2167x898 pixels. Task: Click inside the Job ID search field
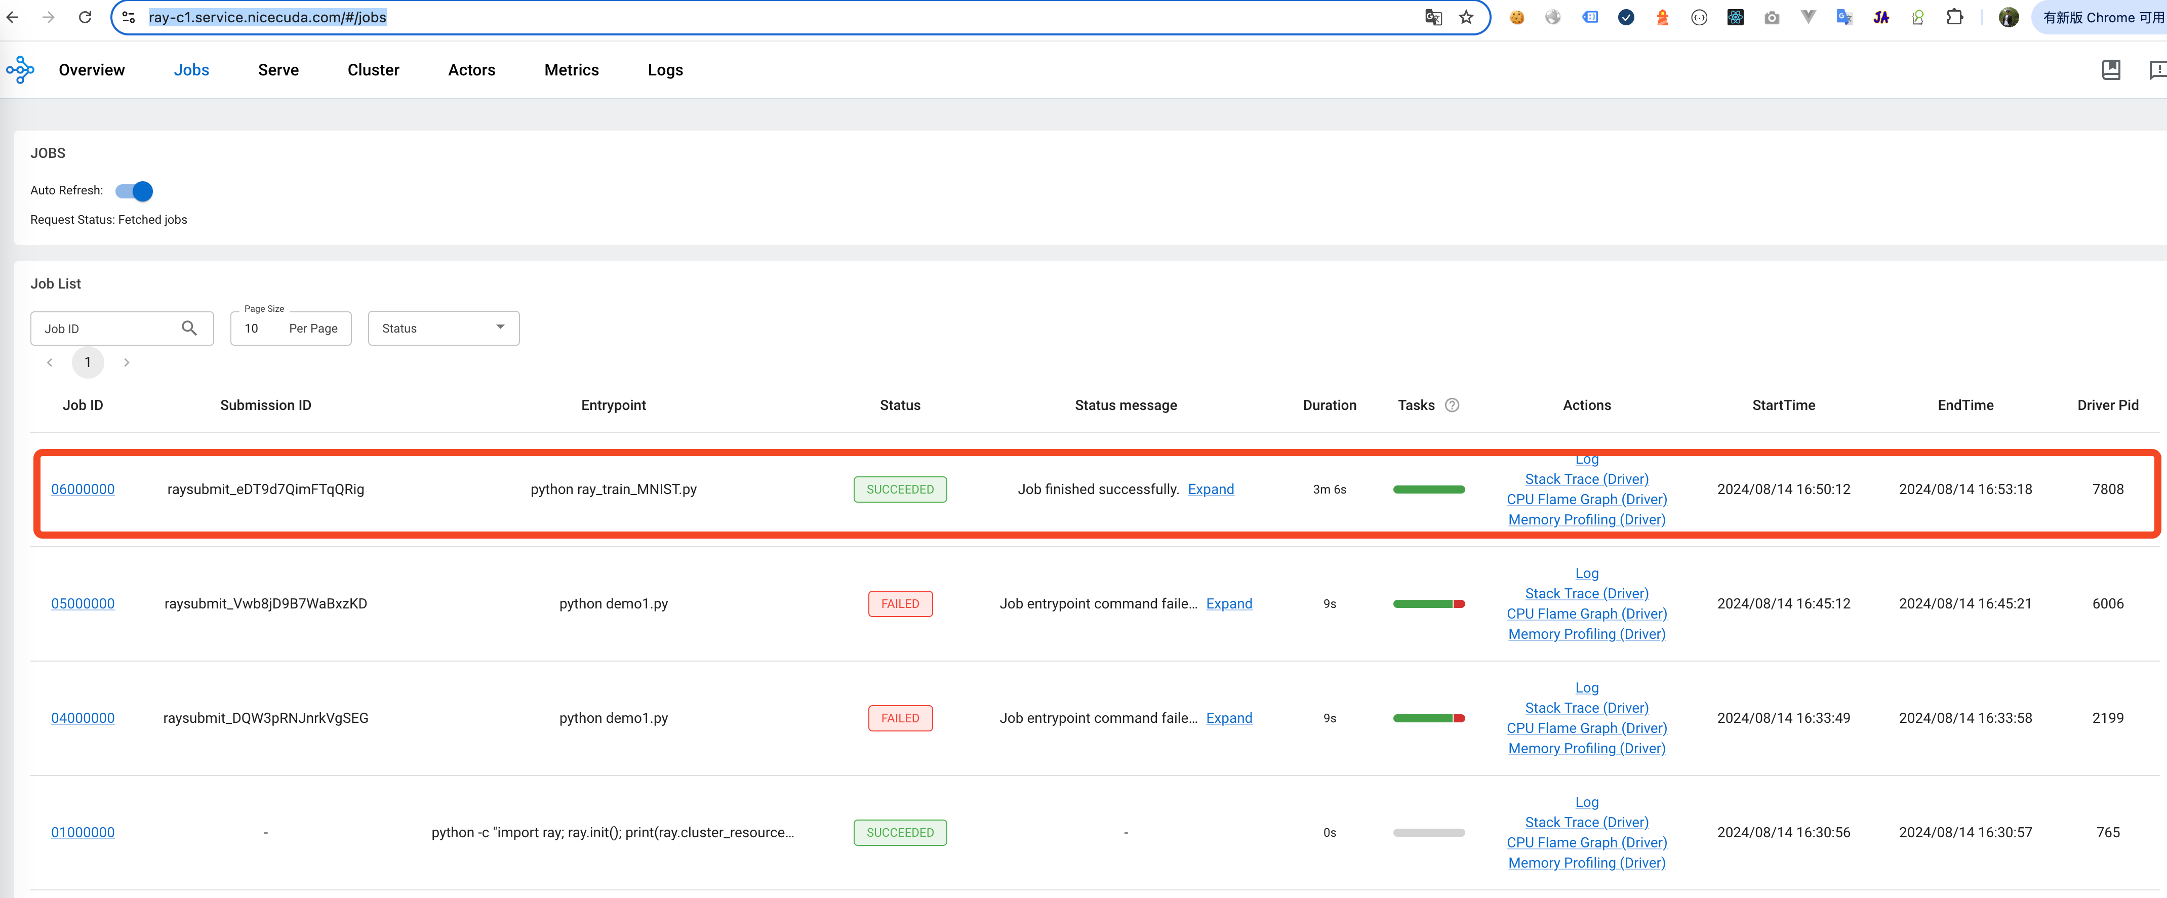[101, 328]
